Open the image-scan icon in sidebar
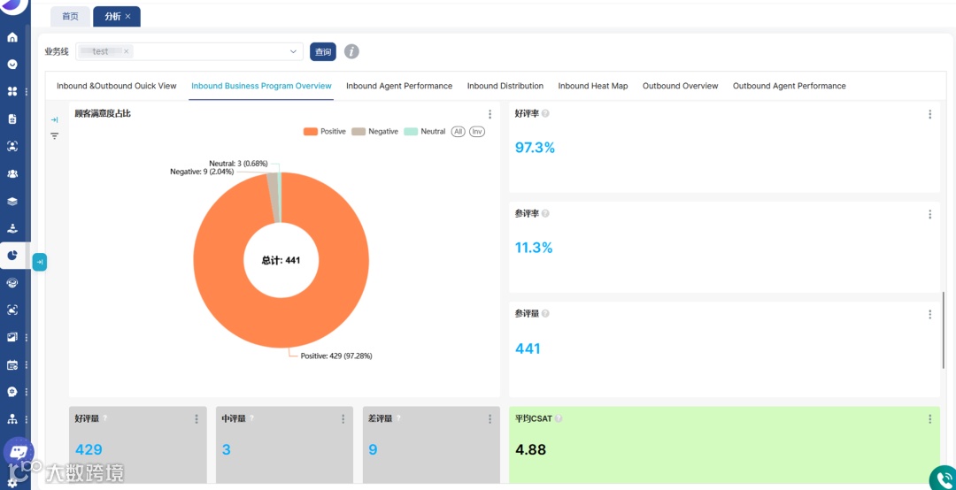The height and width of the screenshot is (490, 956). [x=12, y=310]
